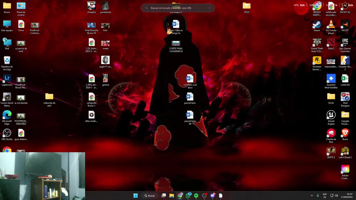Open WhatsApp from taskbar
Viewport: 356px width, 200px height.
point(188,196)
